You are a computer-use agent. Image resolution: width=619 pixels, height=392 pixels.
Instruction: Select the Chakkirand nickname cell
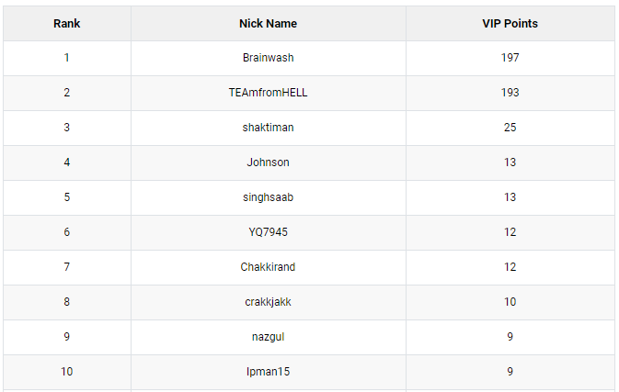point(268,267)
